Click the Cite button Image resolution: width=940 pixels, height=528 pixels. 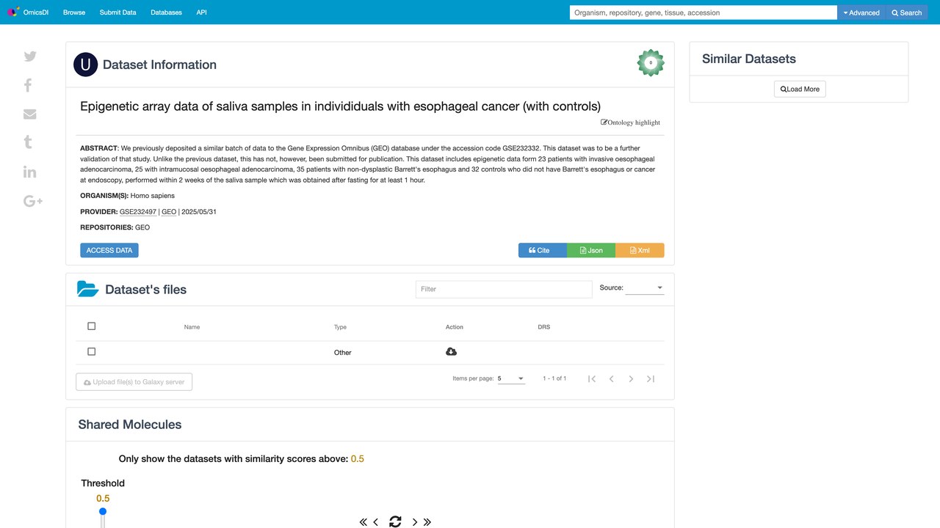pos(543,250)
